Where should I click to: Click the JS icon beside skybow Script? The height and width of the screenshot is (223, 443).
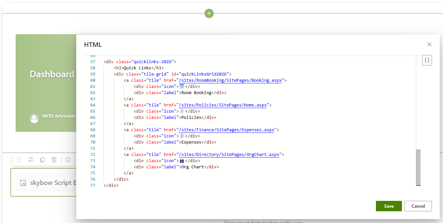pos(23,183)
